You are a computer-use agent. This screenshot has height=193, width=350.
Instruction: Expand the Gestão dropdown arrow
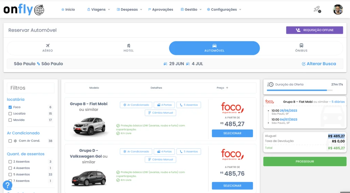click(200, 10)
